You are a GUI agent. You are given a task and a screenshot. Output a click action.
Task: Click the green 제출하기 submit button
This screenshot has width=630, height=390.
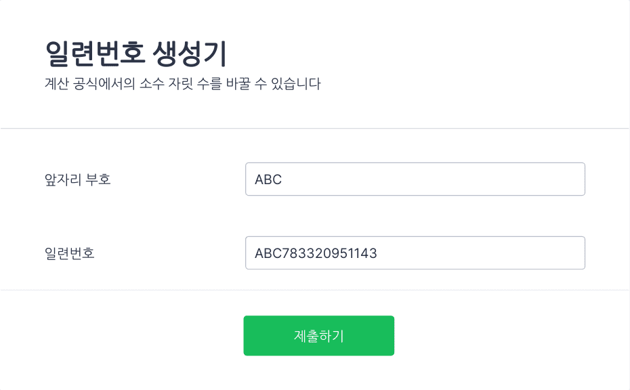pos(318,335)
